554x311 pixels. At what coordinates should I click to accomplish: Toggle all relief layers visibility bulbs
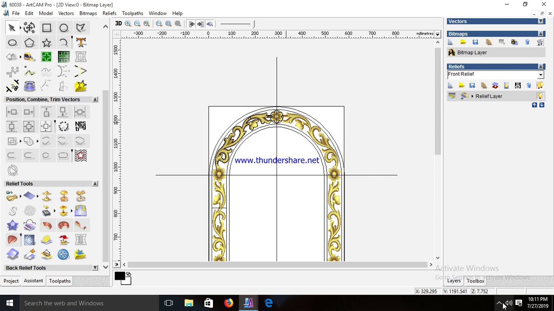coord(540,86)
